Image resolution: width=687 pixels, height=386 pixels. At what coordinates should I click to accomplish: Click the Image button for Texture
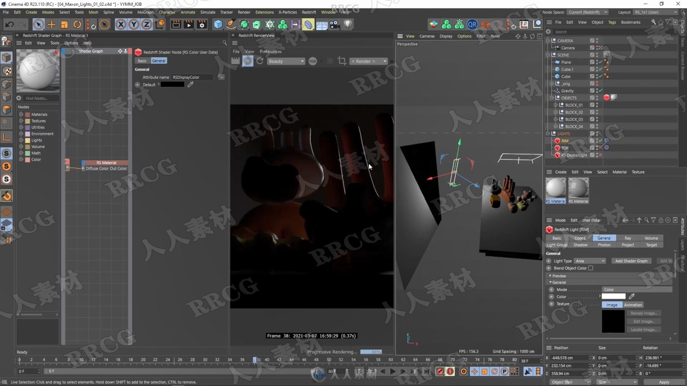[x=612, y=305]
